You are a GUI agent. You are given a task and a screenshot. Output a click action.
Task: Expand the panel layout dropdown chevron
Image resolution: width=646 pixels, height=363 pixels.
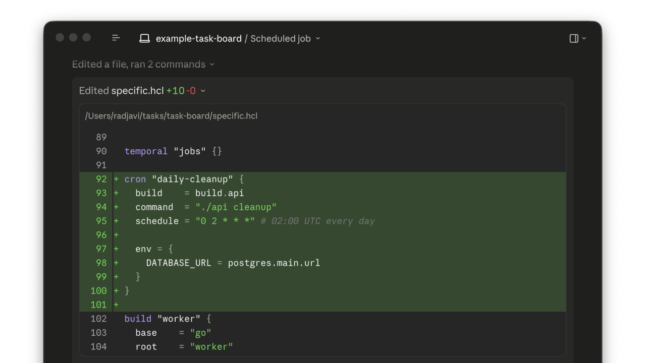click(x=584, y=38)
